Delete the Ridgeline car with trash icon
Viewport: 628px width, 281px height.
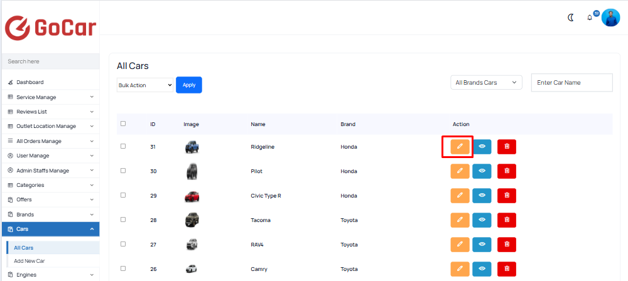[507, 147]
